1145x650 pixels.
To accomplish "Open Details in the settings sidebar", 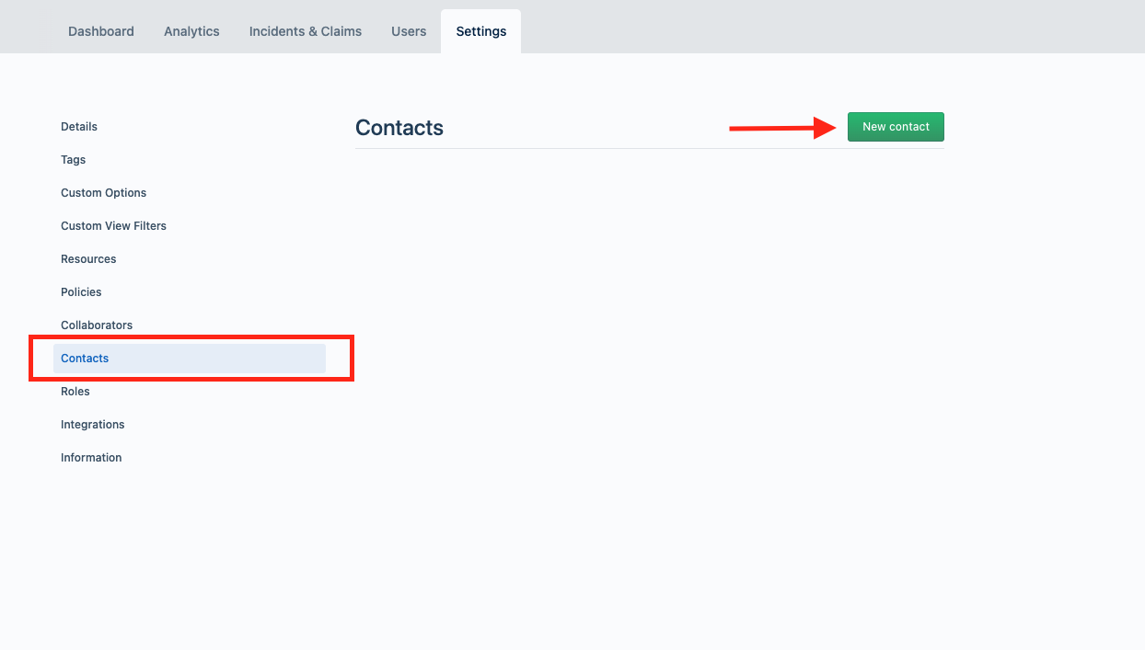I will click(x=79, y=127).
